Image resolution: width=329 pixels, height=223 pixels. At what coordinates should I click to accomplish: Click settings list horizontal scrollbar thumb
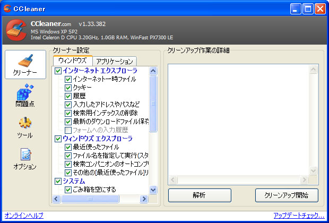[90, 199]
